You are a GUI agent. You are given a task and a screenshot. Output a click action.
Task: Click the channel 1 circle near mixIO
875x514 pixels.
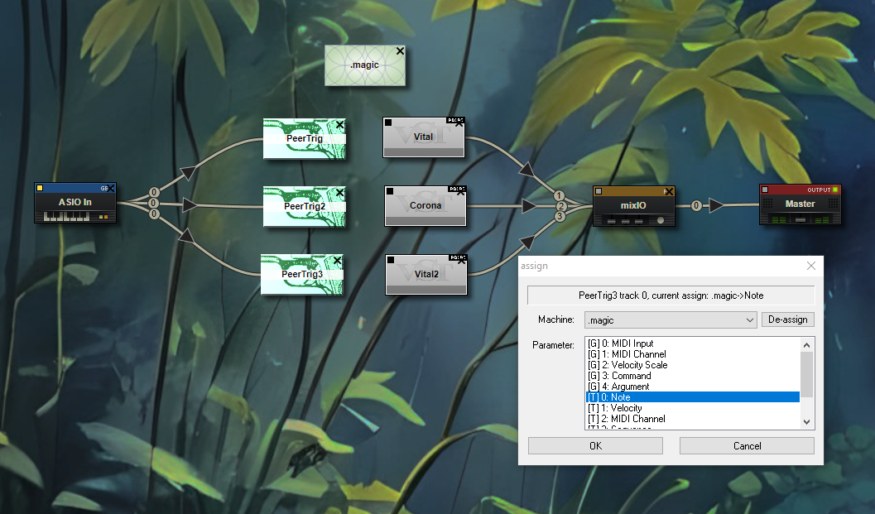(x=559, y=196)
